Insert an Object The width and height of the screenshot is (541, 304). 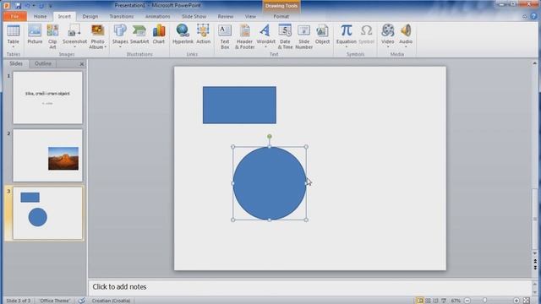click(x=322, y=35)
